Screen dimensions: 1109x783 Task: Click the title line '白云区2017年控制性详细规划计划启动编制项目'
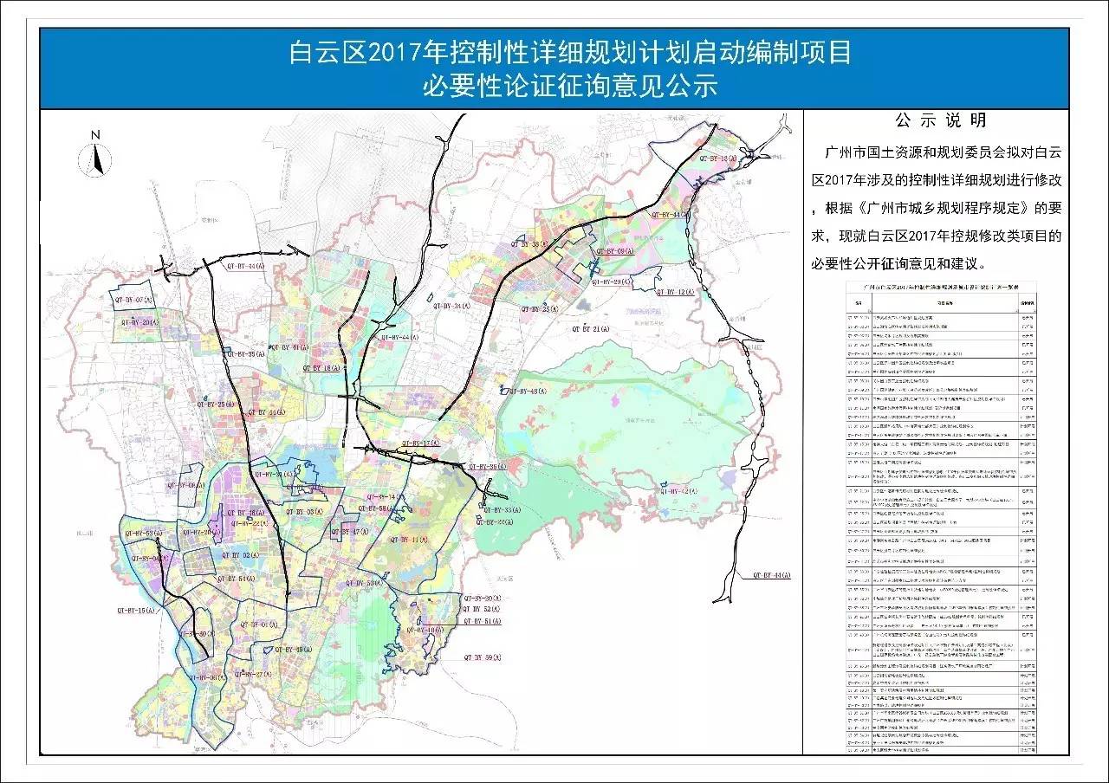click(x=570, y=54)
